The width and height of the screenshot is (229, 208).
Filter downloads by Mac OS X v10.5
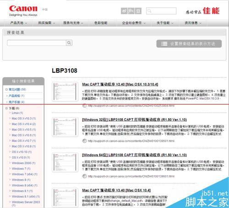(x=24, y=130)
